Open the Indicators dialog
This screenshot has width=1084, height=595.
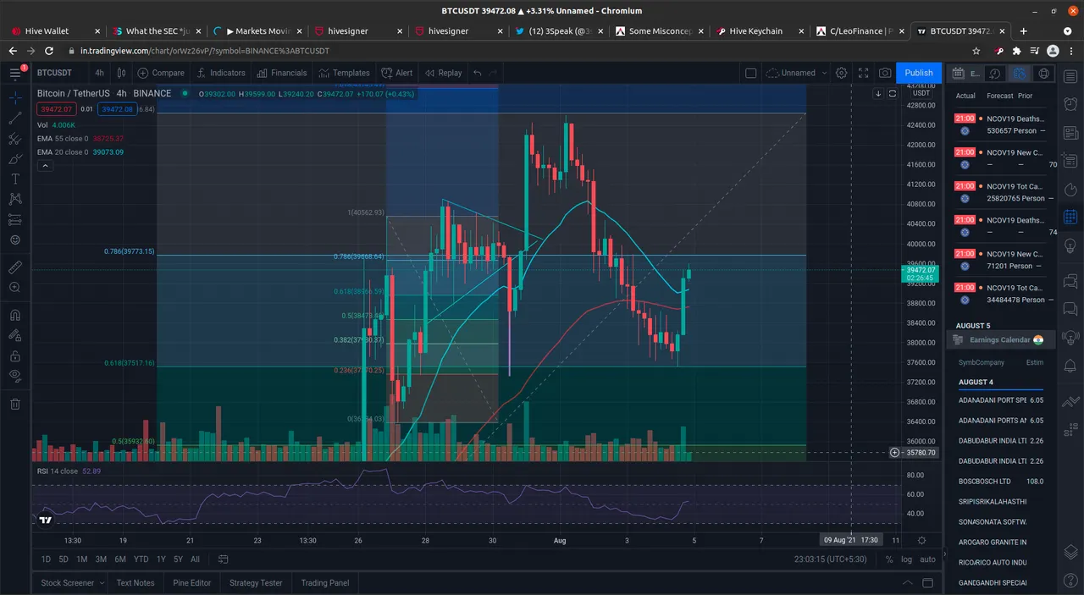[x=221, y=73]
